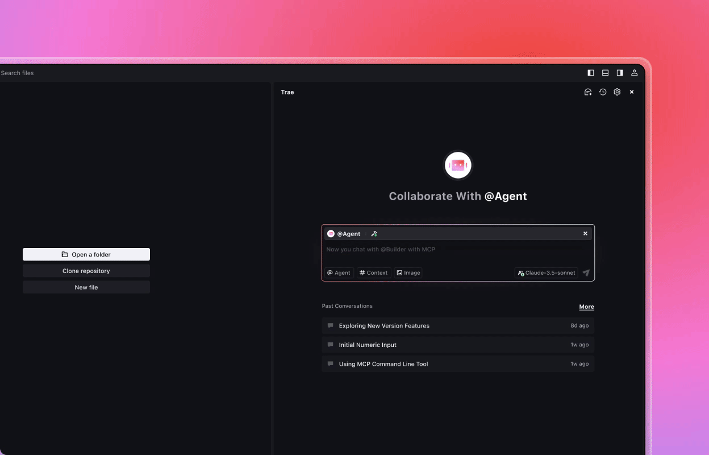Add Context using the # button
The height and width of the screenshot is (455, 709).
click(373, 272)
